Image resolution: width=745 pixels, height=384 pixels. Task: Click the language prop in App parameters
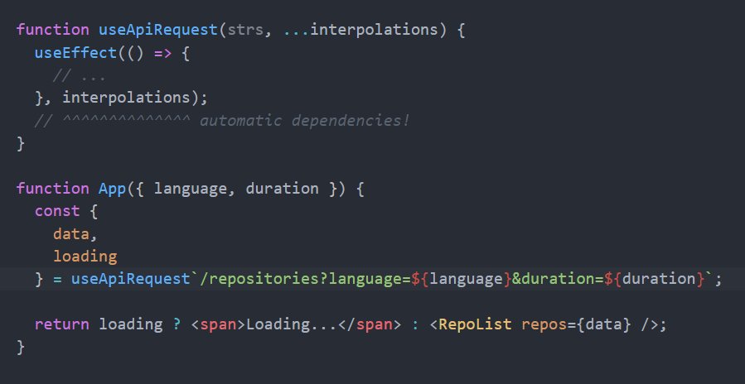tap(190, 189)
